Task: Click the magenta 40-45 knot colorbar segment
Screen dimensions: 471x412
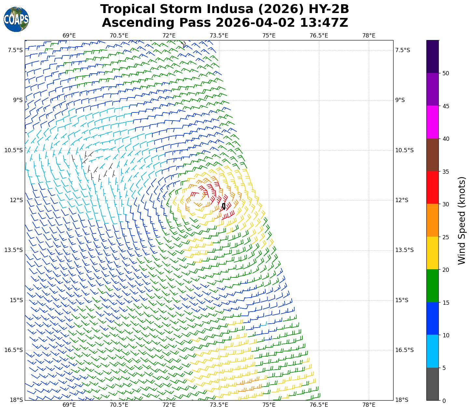Action: point(433,122)
